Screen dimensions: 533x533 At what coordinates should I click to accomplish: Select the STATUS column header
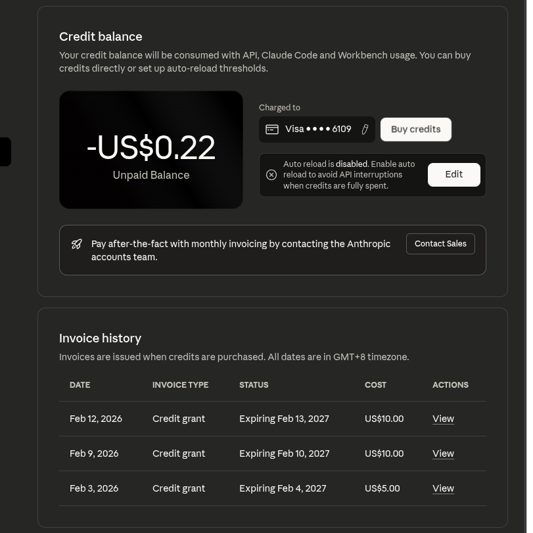point(254,385)
